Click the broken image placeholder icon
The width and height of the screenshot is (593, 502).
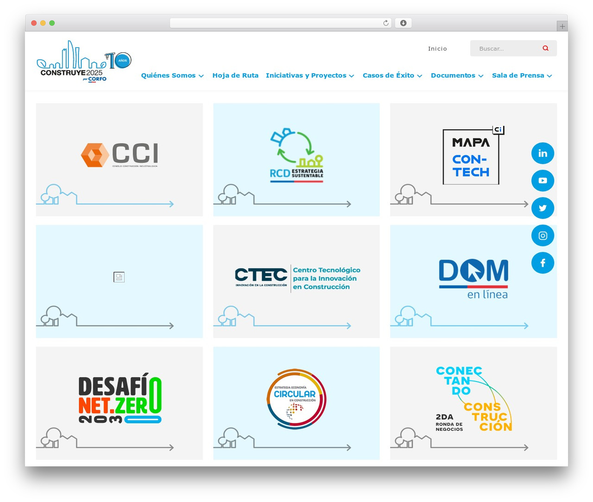pyautogui.click(x=119, y=277)
